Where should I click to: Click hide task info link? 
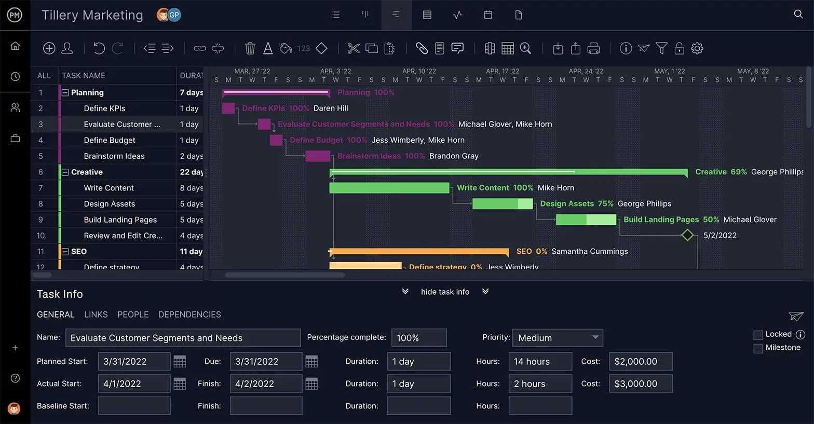(445, 292)
